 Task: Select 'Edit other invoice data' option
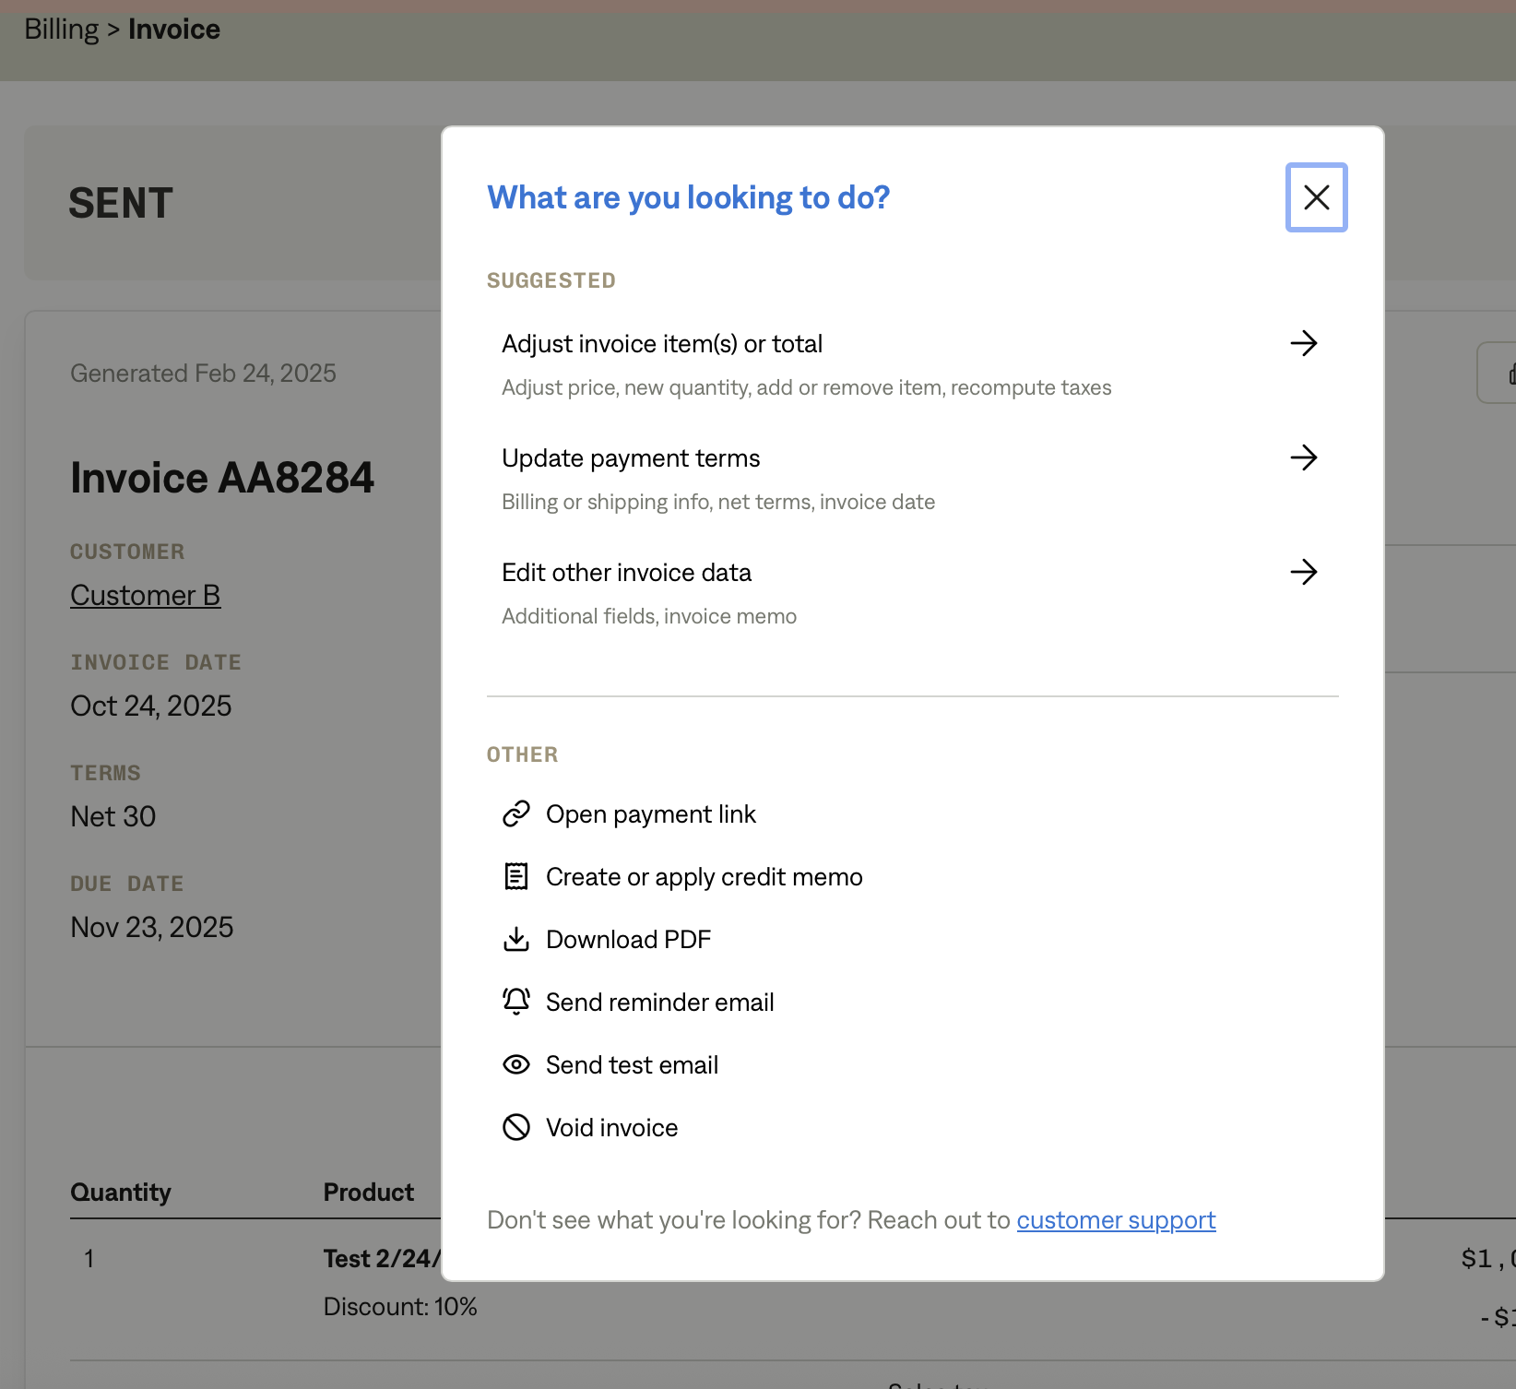point(626,573)
